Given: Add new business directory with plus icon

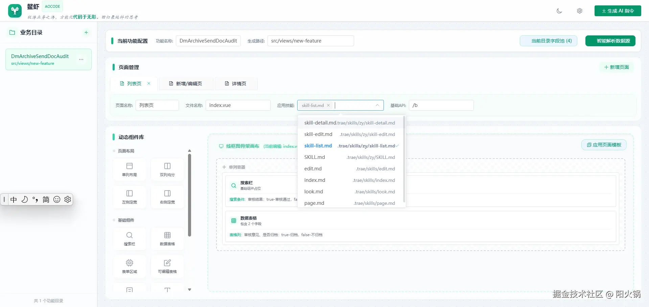Looking at the screenshot, I should [86, 32].
